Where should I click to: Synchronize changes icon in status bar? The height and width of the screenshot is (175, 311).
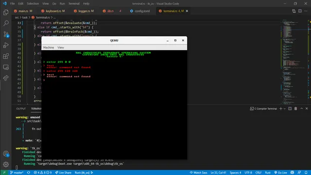click(29, 173)
